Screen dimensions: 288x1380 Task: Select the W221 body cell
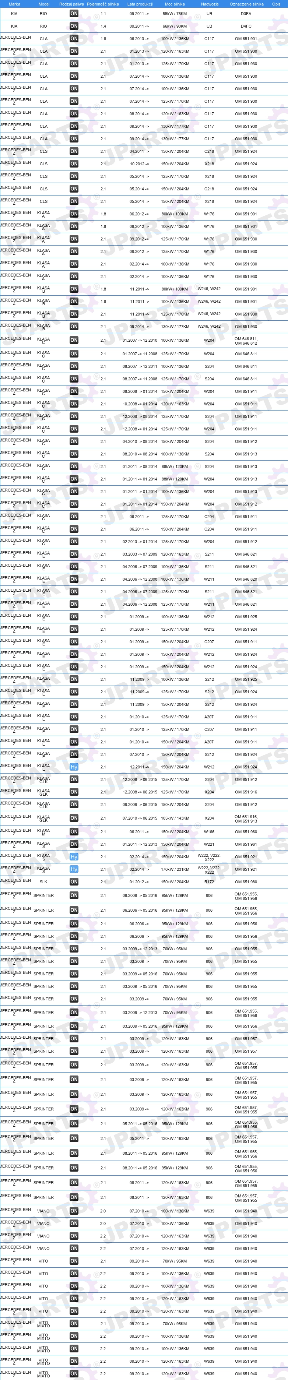(209, 844)
